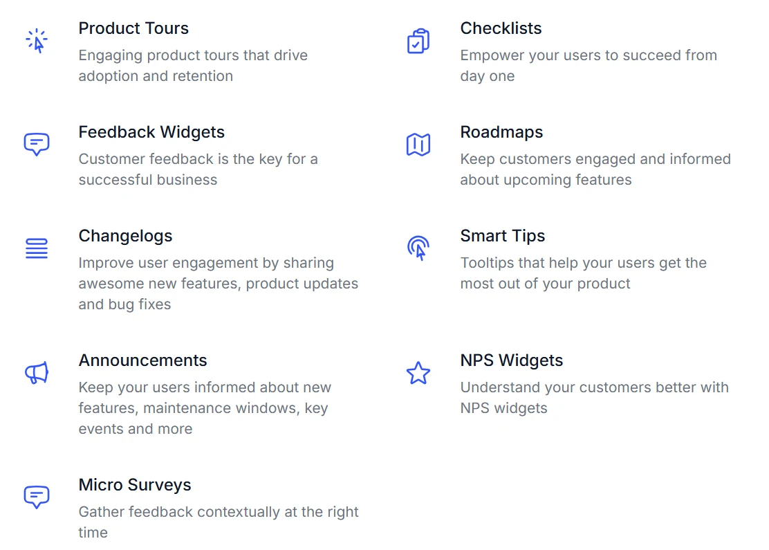The width and height of the screenshot is (769, 550).
Task: Click the Checklists clipboard icon
Action: tap(418, 41)
